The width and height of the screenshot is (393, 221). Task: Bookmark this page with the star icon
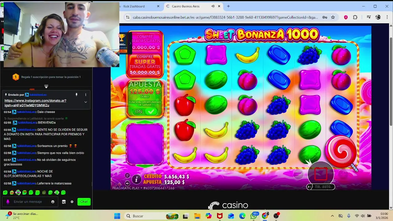tap(333, 17)
